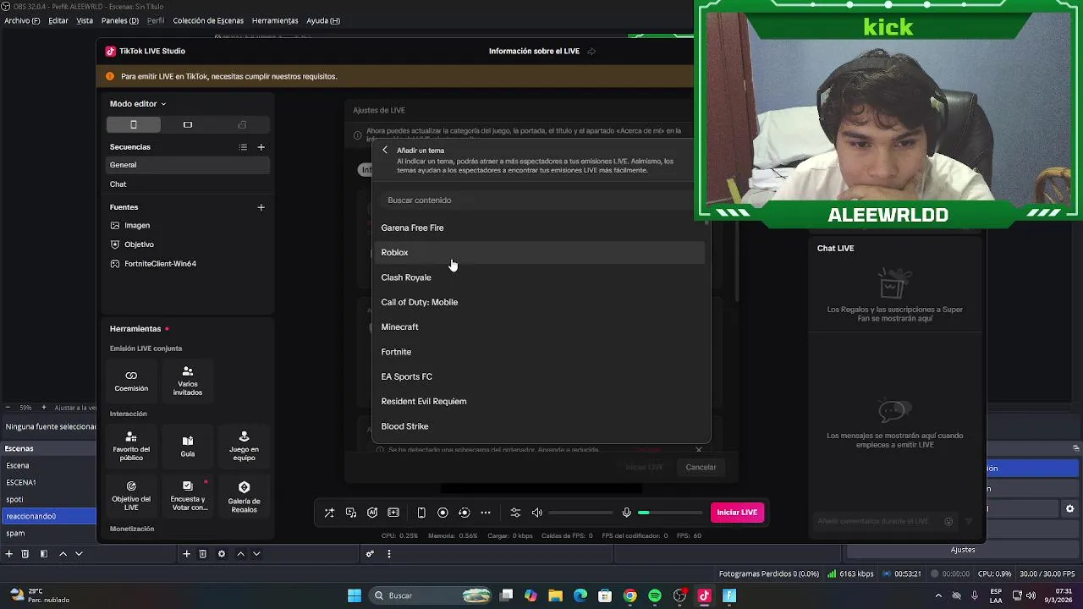The image size is (1083, 609).
Task: Open the OBS scene filters icon
Action: (x=44, y=554)
